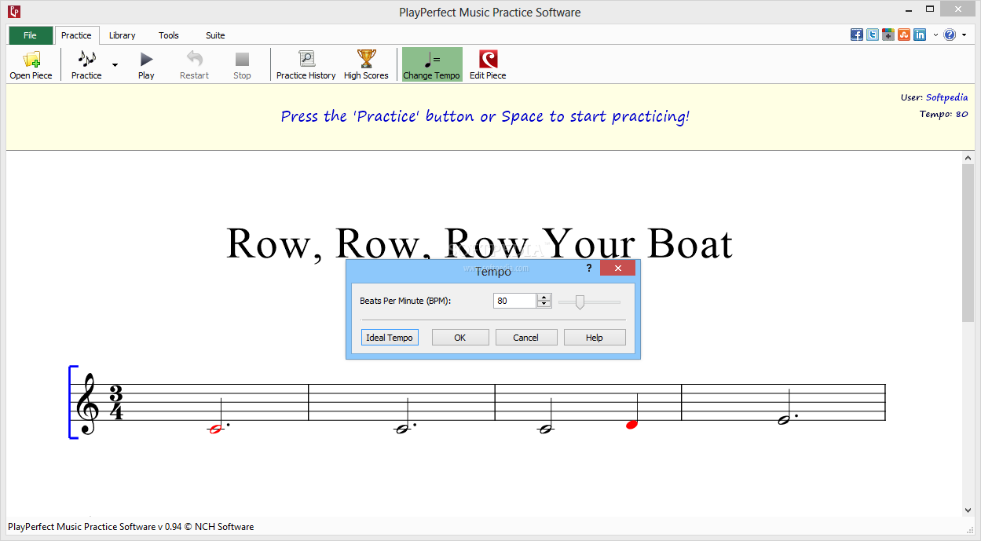Click the dotted half note in last measure
This screenshot has width=981, height=541.
pos(787,408)
